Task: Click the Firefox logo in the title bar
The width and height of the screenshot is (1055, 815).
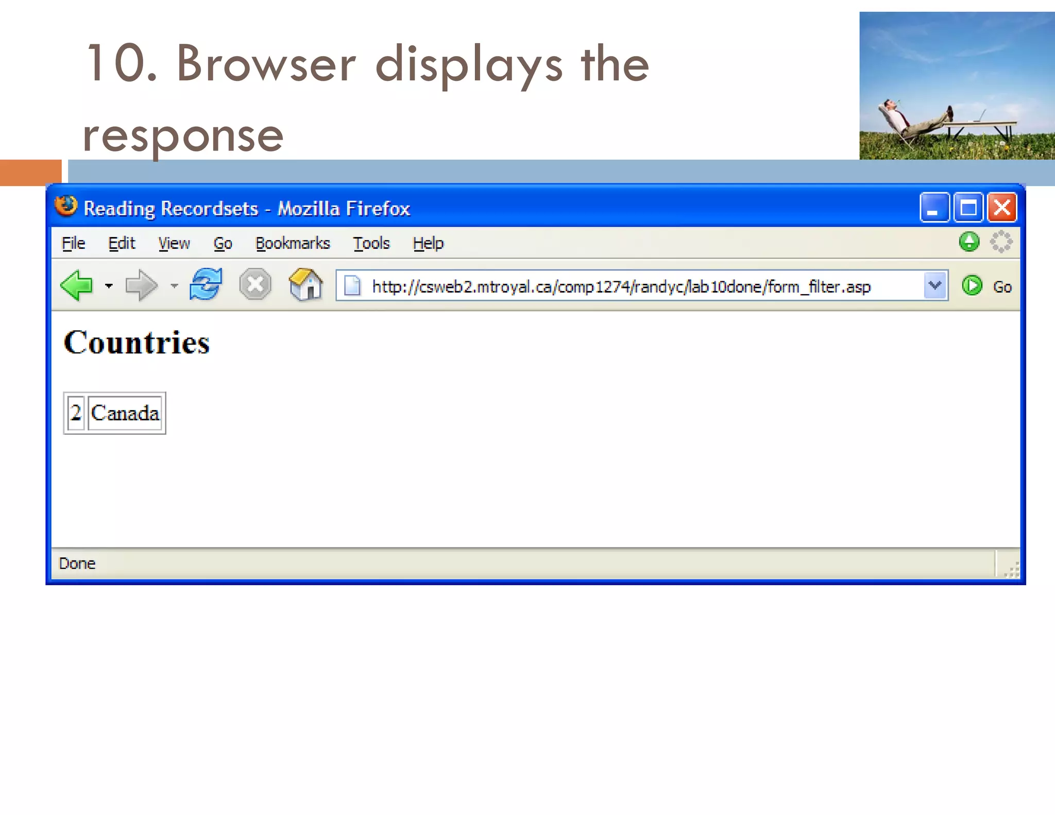Action: [66, 207]
